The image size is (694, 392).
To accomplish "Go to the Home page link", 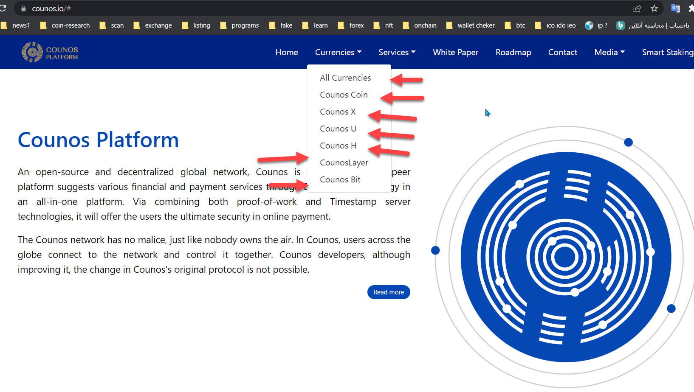I will 287,52.
